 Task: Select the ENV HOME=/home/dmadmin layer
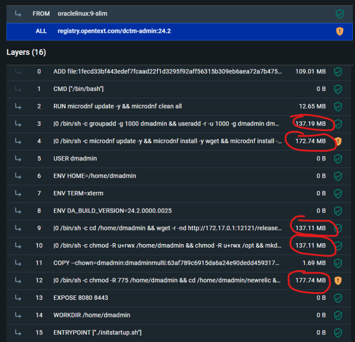[x=179, y=176]
